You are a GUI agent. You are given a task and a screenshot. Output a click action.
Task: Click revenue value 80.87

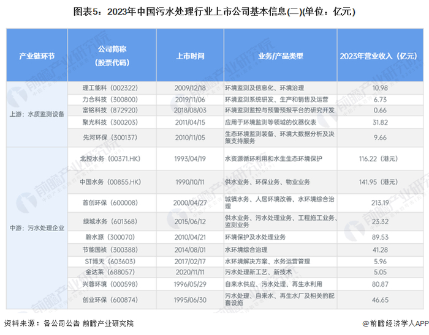click(380, 284)
